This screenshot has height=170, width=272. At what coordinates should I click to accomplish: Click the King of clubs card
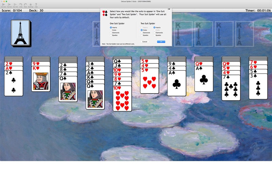[95, 77]
